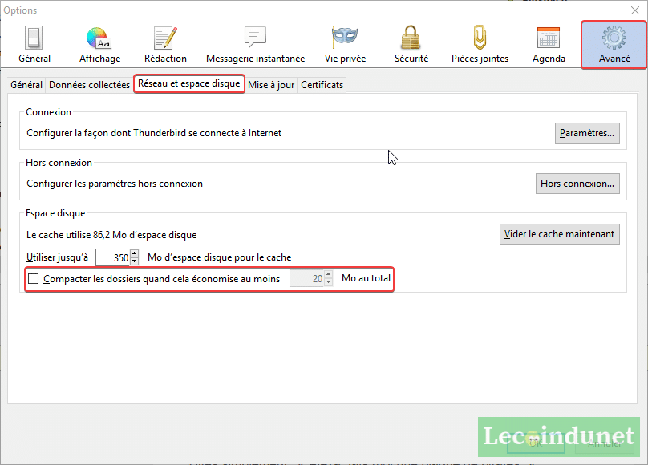
Task: Switch to the Mise à jour tab
Action: click(271, 85)
